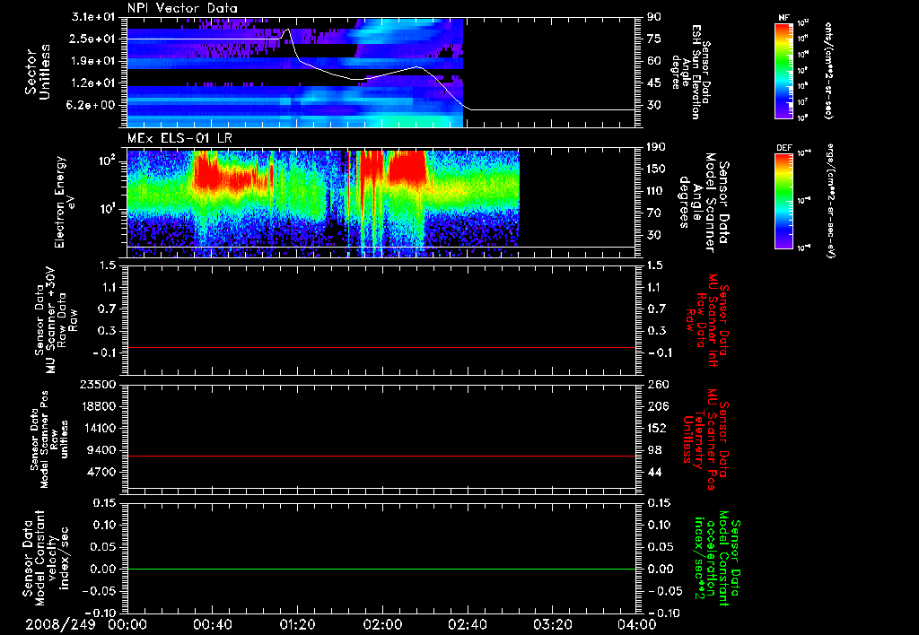The height and width of the screenshot is (635, 919).
Task: Click the 10² Electron Energy tick label
Action: click(108, 161)
